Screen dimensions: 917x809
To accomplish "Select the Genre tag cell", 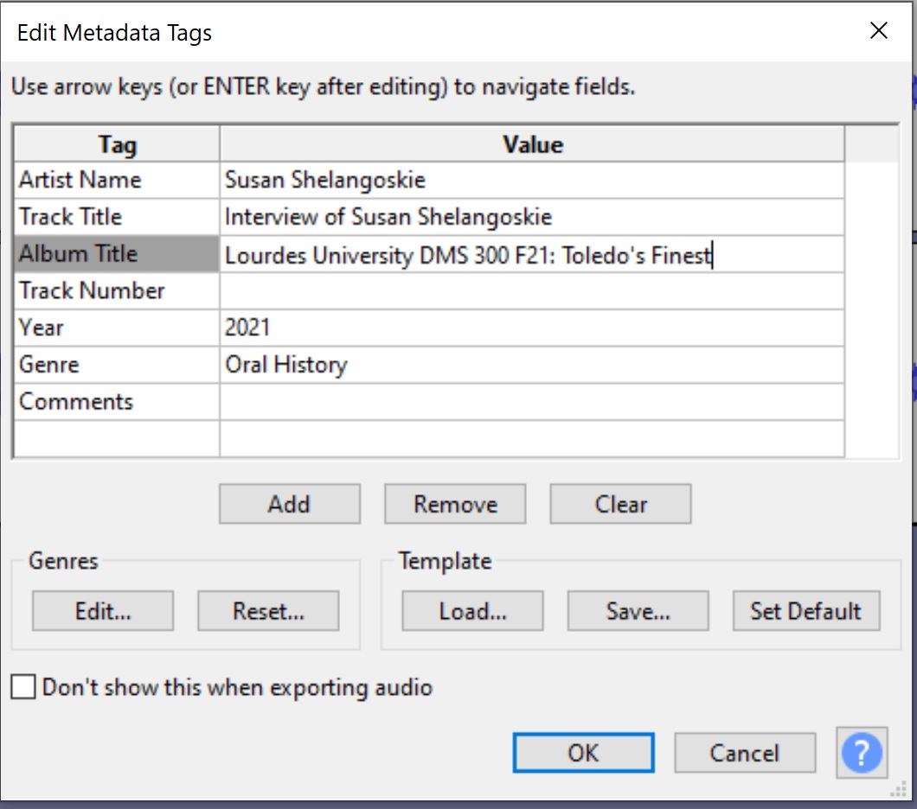I will pos(117,365).
